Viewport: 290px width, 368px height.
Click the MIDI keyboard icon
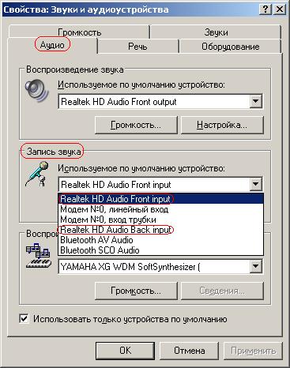pyautogui.click(x=38, y=256)
